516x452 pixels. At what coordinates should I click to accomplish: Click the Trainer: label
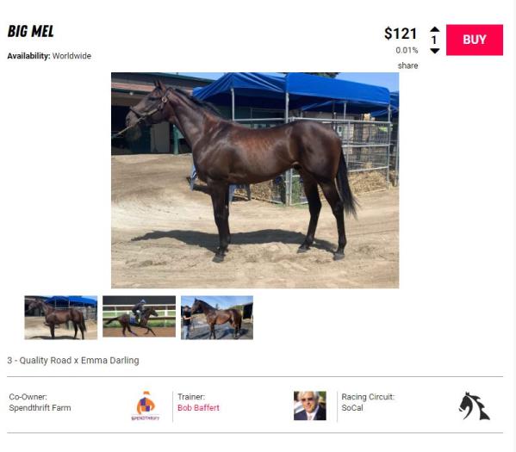tap(191, 397)
